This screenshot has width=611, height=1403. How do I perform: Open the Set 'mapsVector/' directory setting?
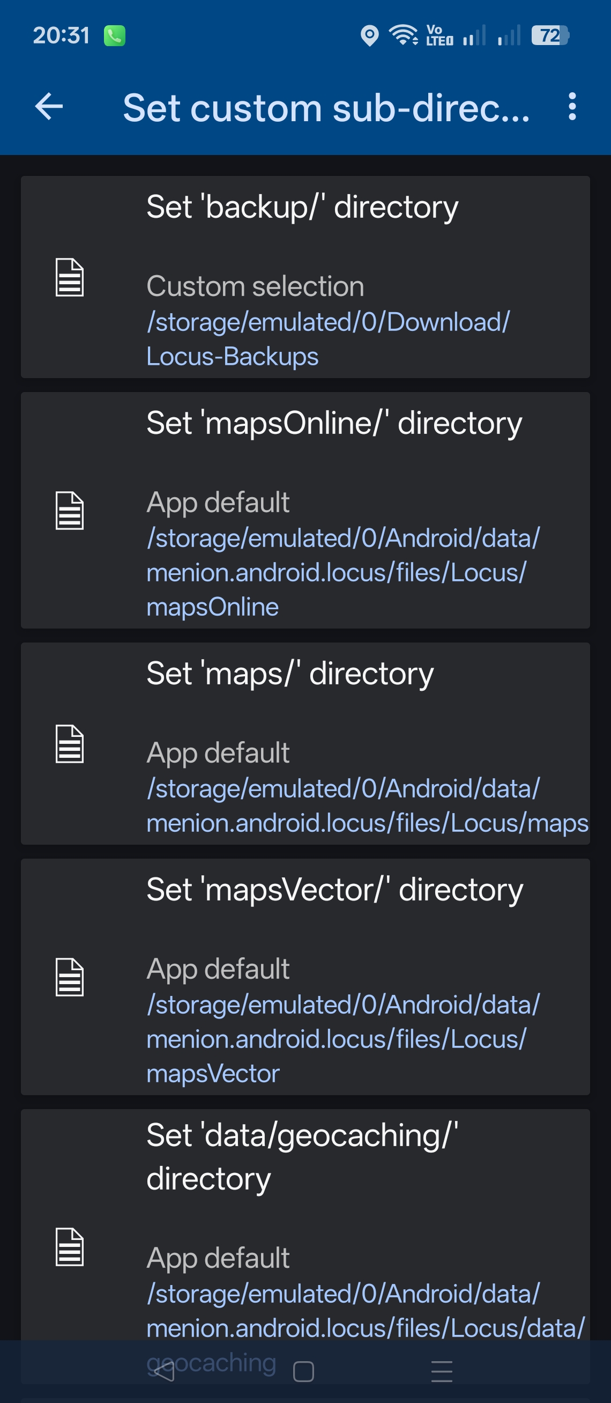pos(305,977)
